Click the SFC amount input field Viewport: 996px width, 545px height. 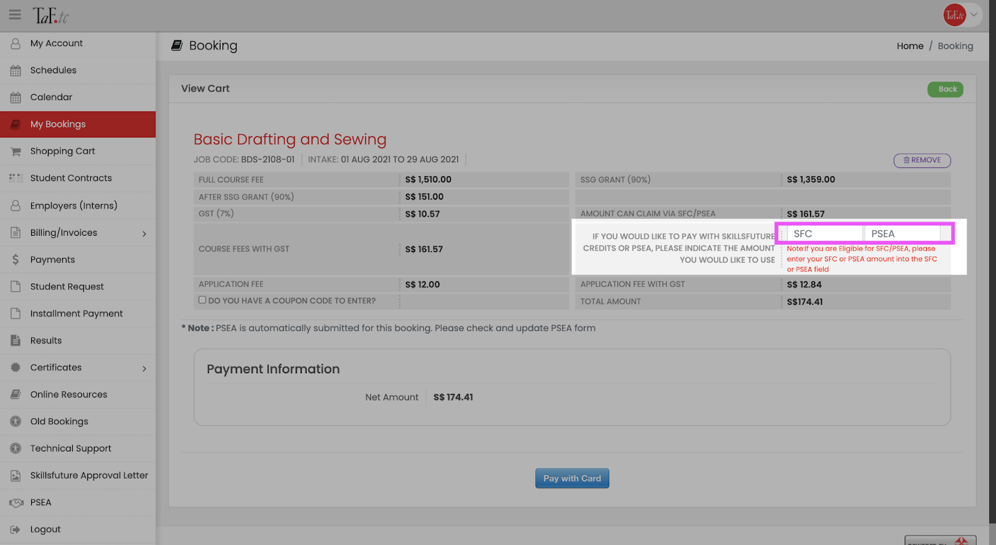pos(825,234)
